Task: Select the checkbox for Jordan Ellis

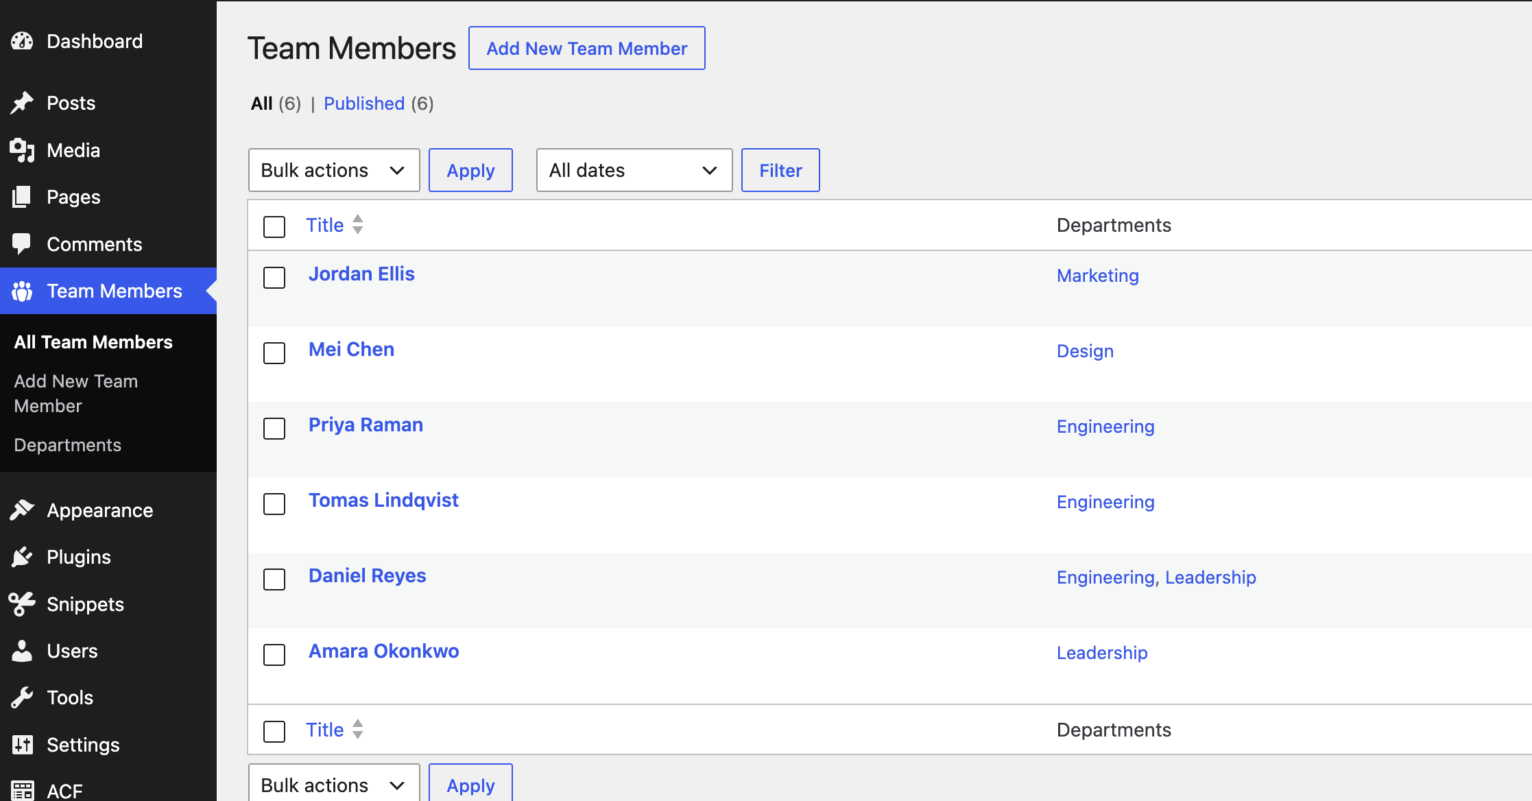Action: point(274,278)
